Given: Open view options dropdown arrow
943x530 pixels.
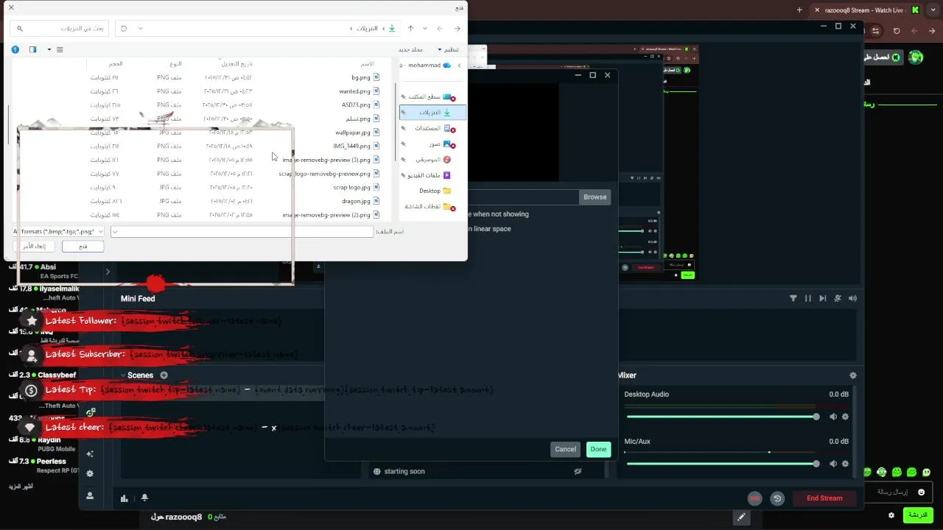Looking at the screenshot, I should [x=49, y=49].
